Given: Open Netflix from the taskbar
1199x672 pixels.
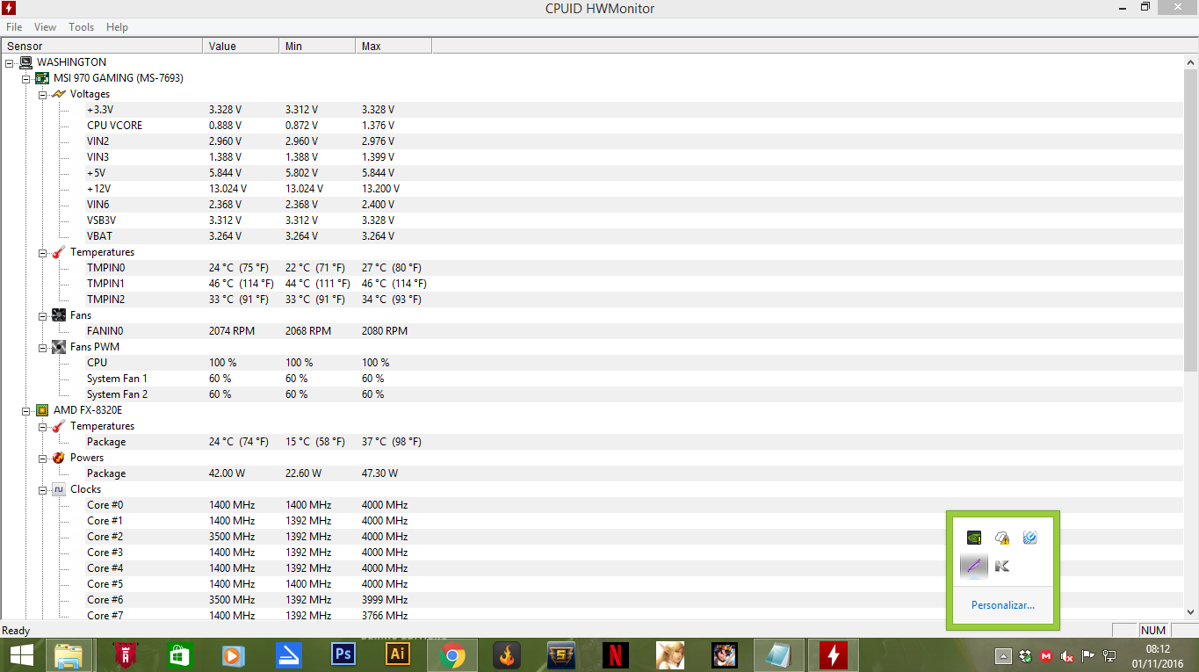Looking at the screenshot, I should click(615, 655).
